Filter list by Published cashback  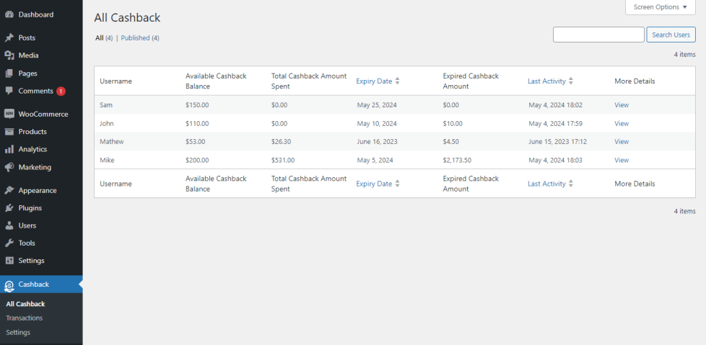pos(139,38)
